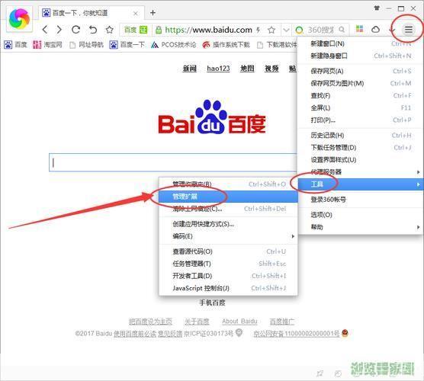
Task: Select 下载任务管理(D) menu item
Action: pos(361,148)
